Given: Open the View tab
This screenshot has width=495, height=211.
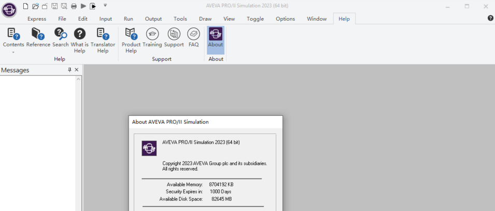Looking at the screenshot, I should pyautogui.click(x=229, y=19).
